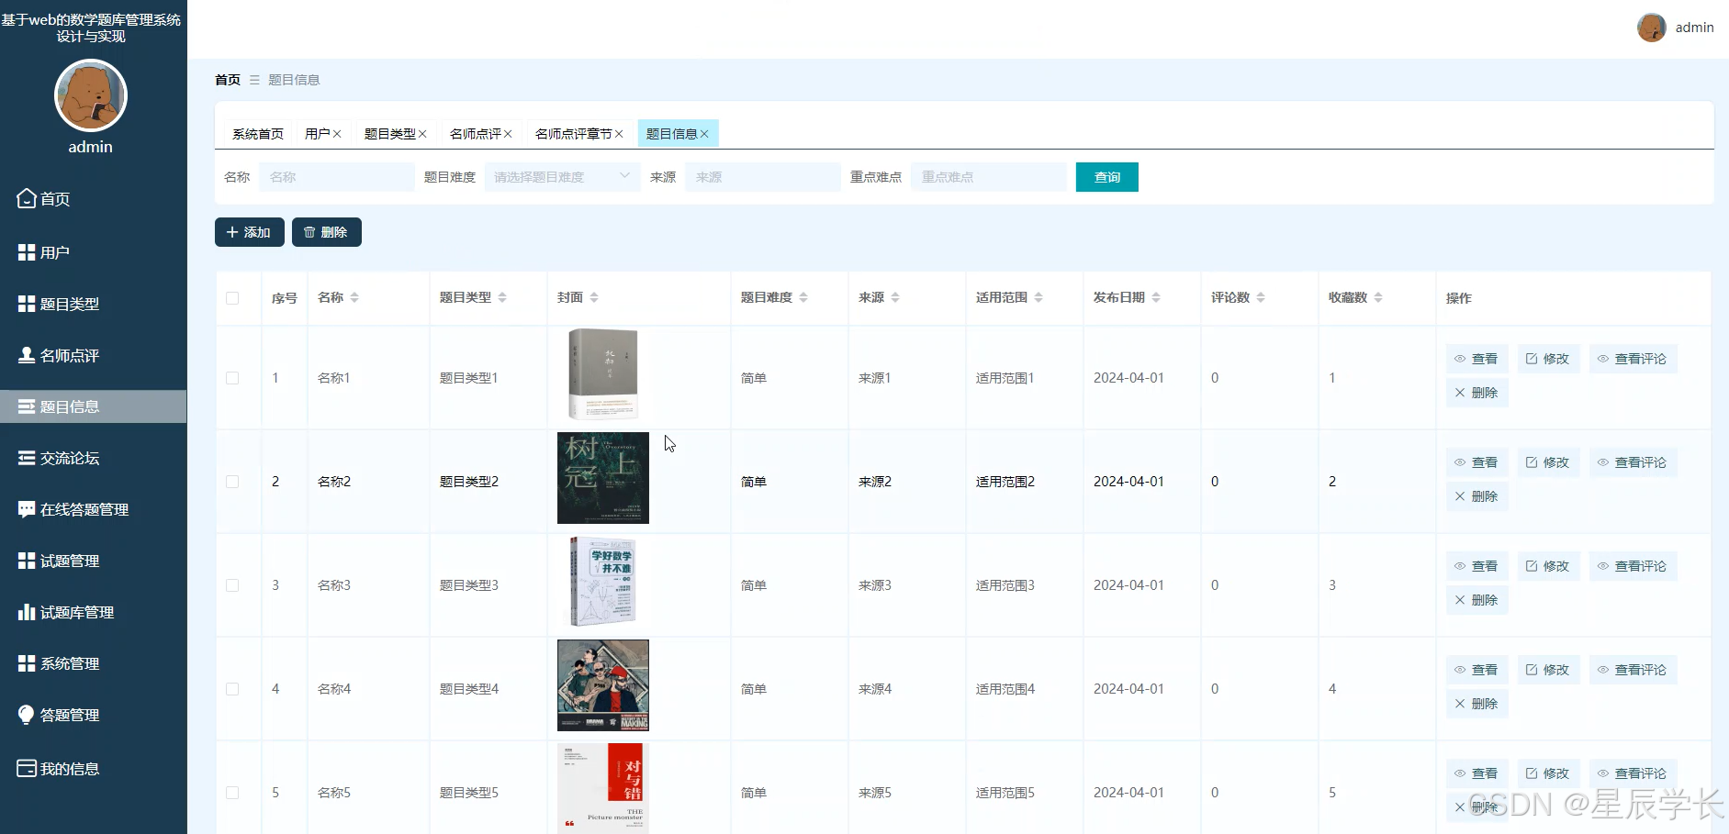This screenshot has width=1729, height=834.
Task: Check the row 名称3 checkbox
Action: (x=232, y=585)
